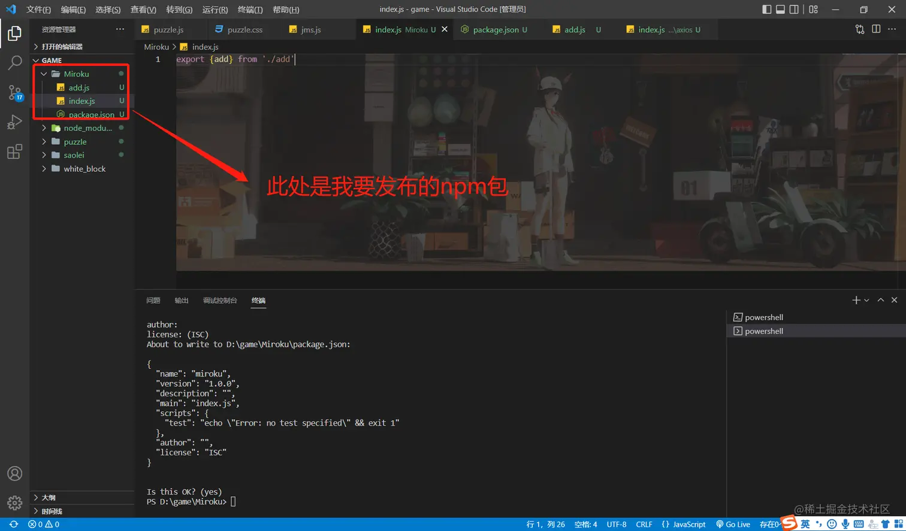This screenshot has height=531, width=906.
Task: Change UTF-8 file encoding
Action: point(617,524)
